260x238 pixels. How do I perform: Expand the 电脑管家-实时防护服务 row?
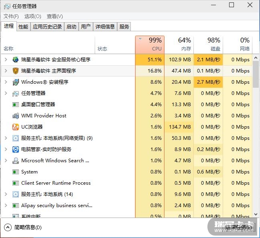[6, 149]
